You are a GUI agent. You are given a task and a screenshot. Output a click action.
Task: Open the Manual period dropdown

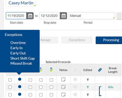coord(92,16)
